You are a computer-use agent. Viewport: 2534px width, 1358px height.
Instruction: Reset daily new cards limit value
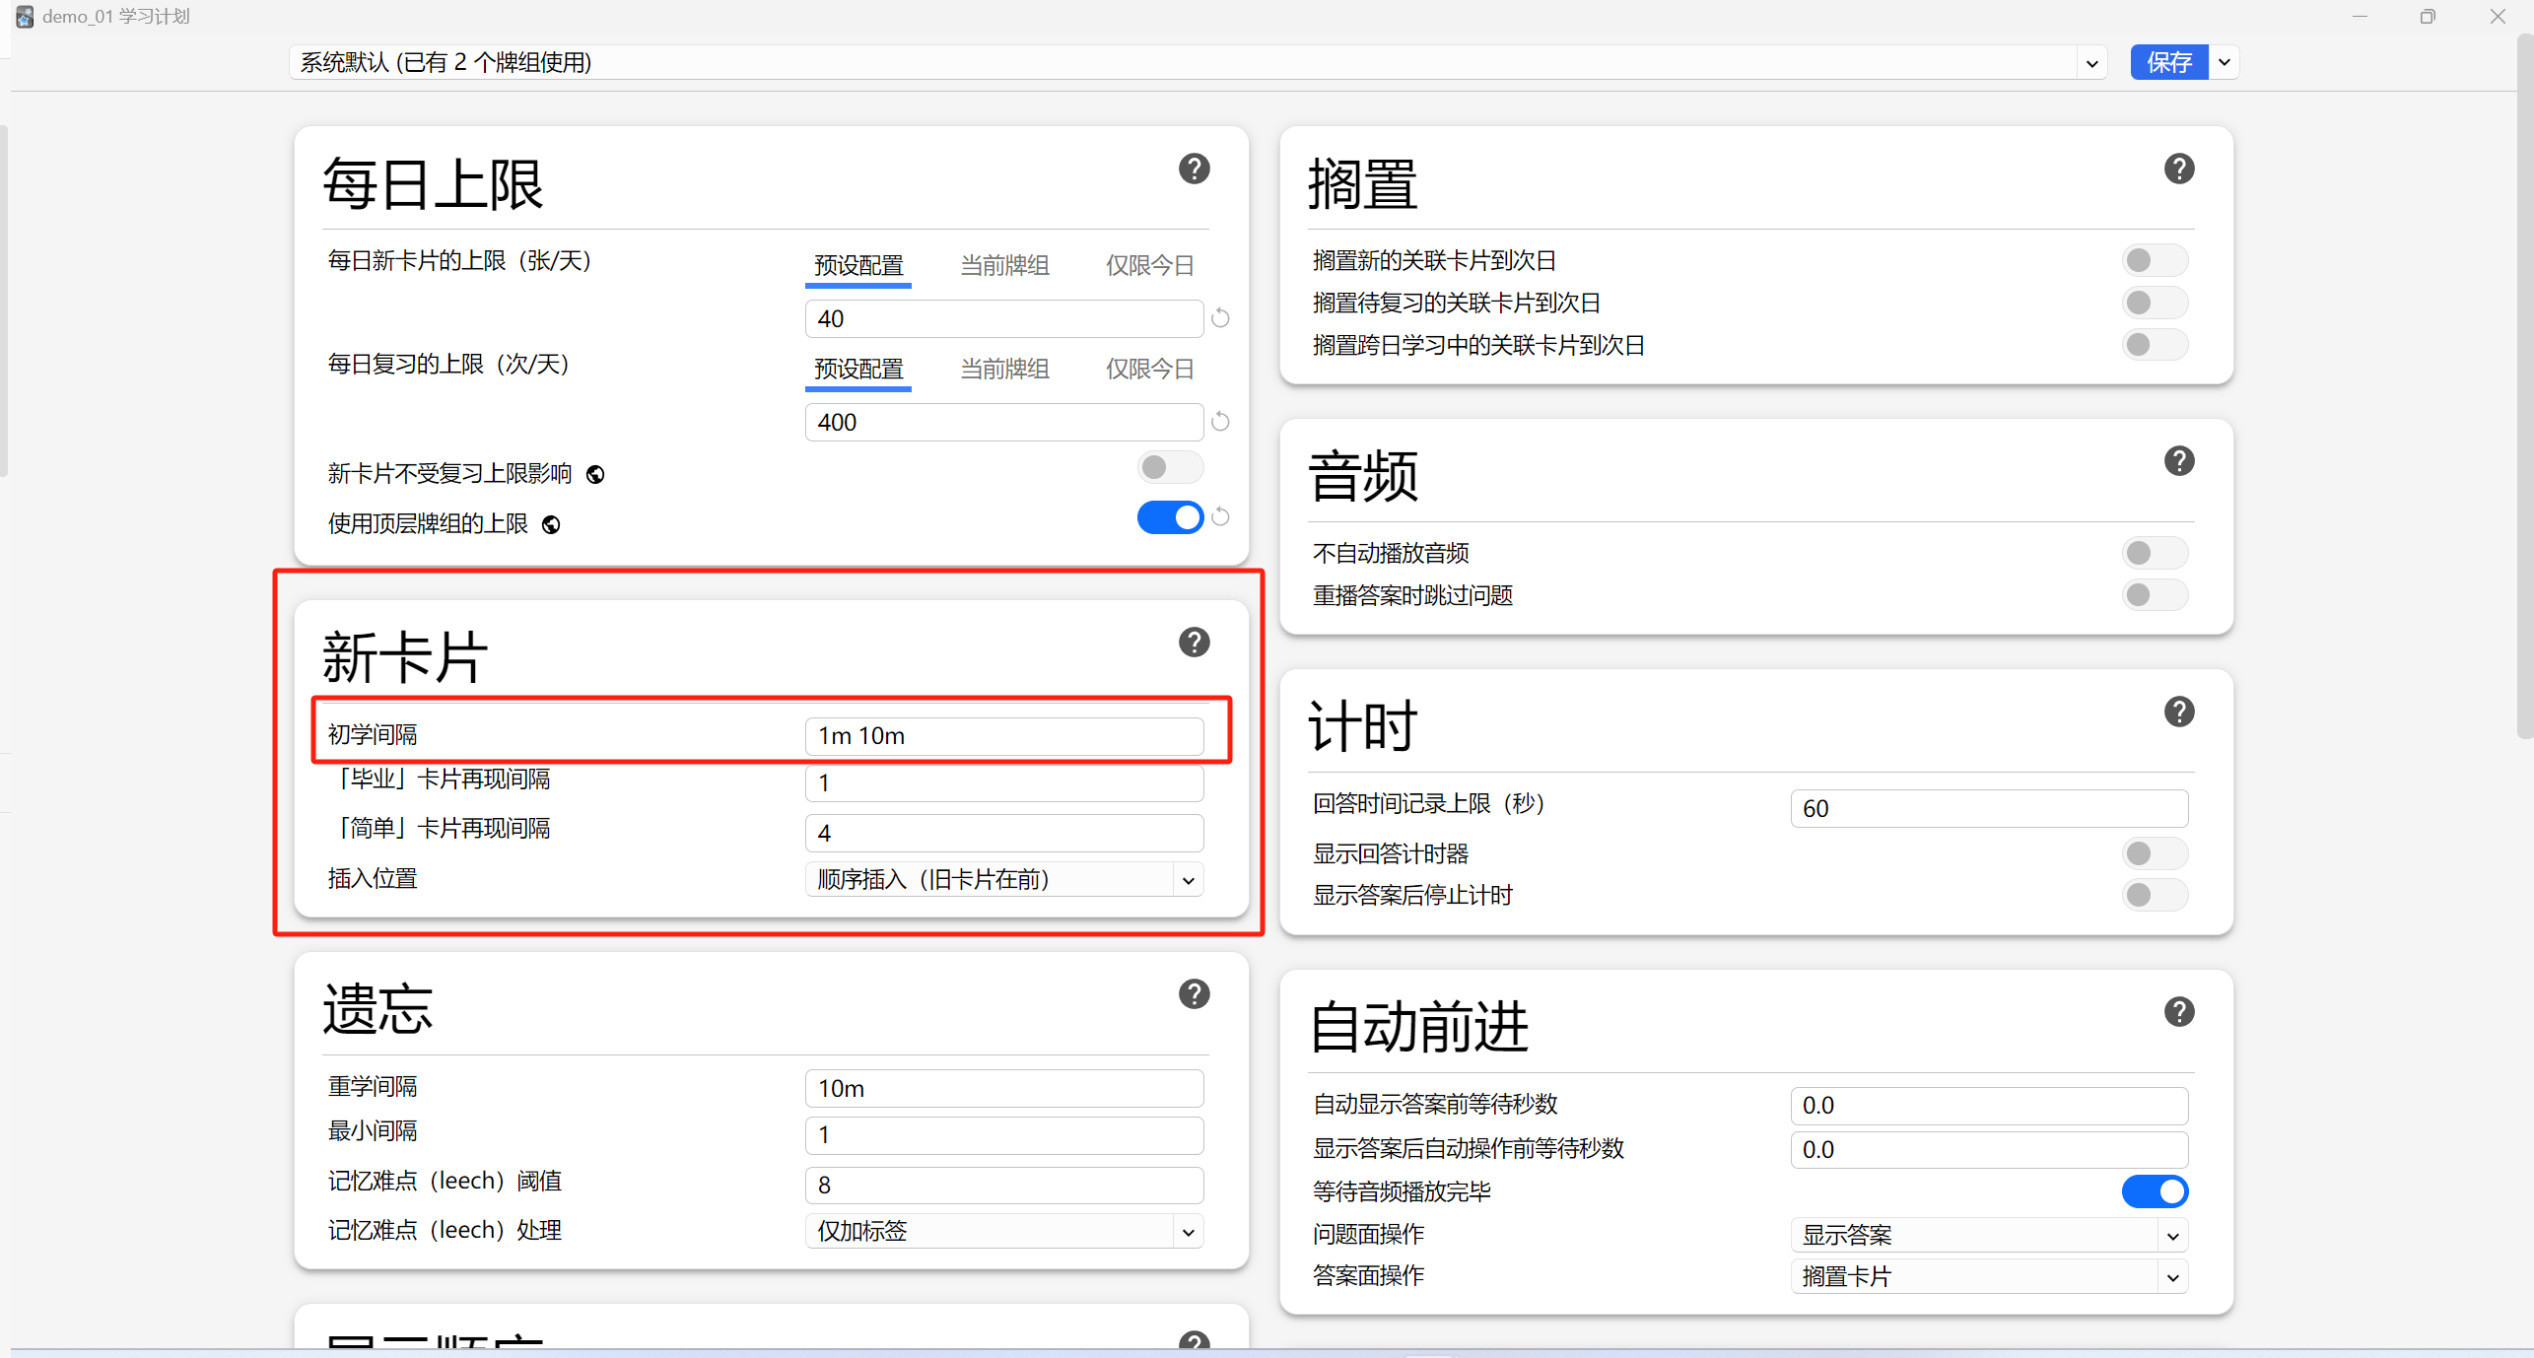tap(1220, 318)
